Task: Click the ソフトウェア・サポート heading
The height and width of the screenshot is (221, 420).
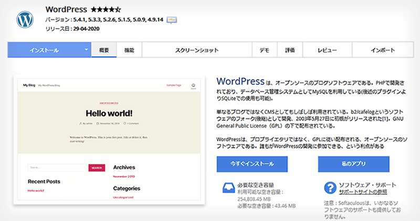Action: [367, 185]
